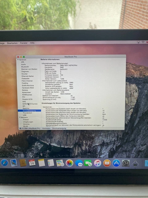This screenshot has width=148, height=198.
Task: Open iBooks from the dock
Action: (107, 163)
